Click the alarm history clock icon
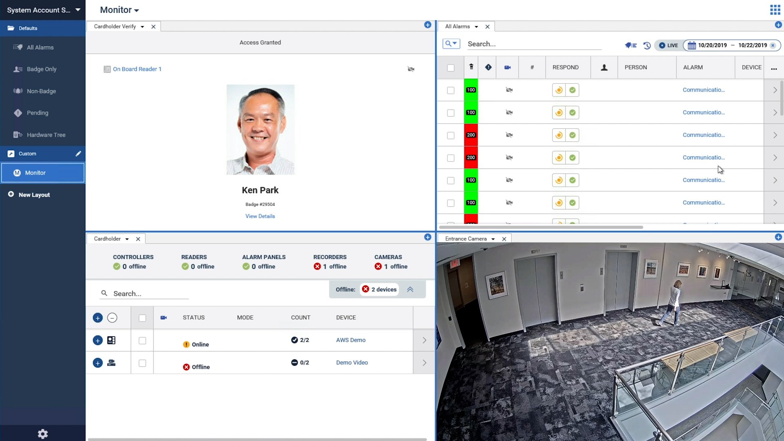 pos(647,45)
